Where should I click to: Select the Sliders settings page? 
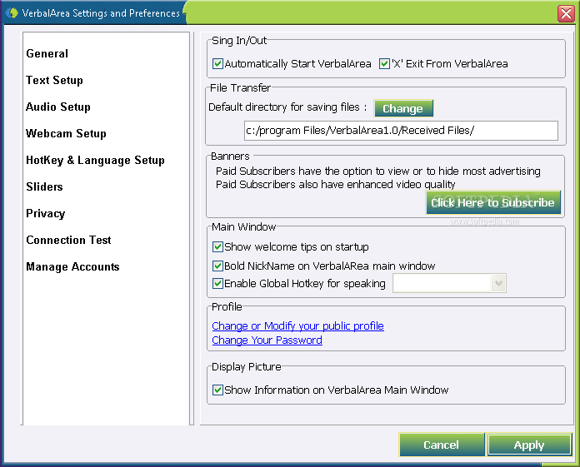[x=44, y=186]
